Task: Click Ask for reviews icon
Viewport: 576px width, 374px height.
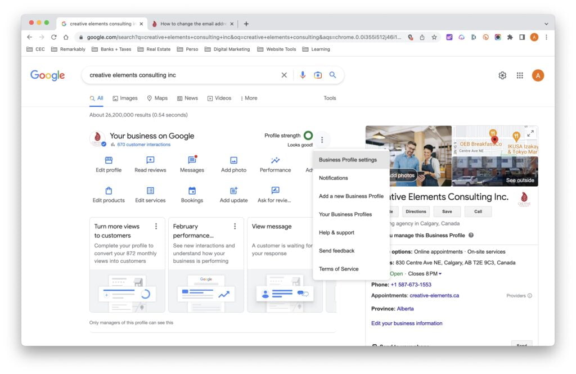Action: 275,190
